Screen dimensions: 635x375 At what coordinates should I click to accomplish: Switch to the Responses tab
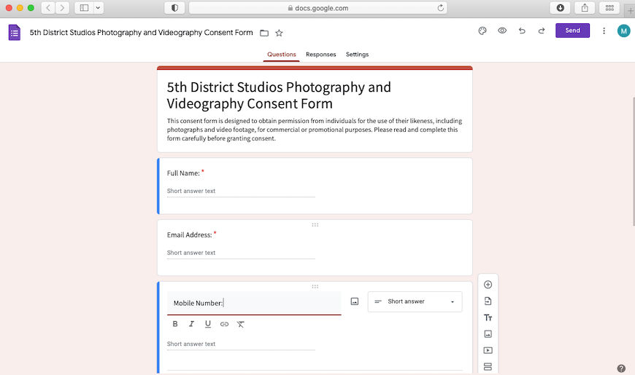click(x=320, y=55)
